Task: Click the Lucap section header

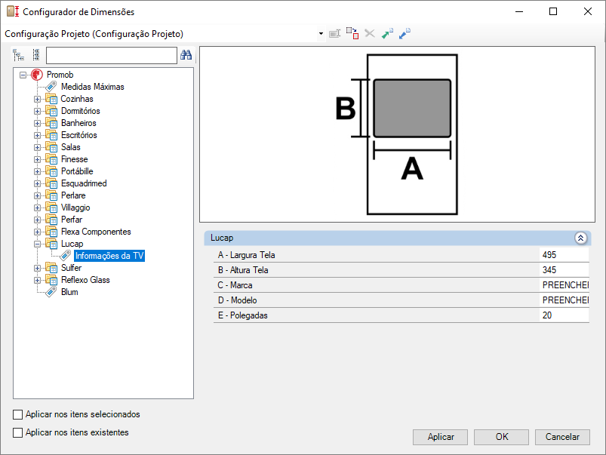Action: pos(397,238)
